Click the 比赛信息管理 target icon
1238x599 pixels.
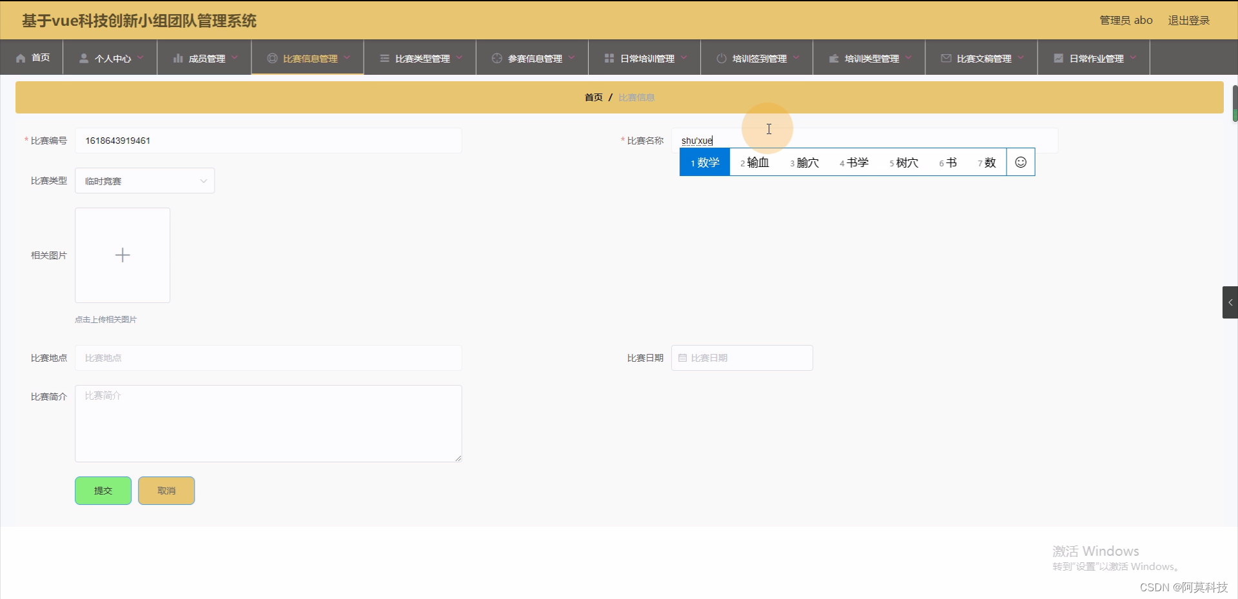(271, 57)
